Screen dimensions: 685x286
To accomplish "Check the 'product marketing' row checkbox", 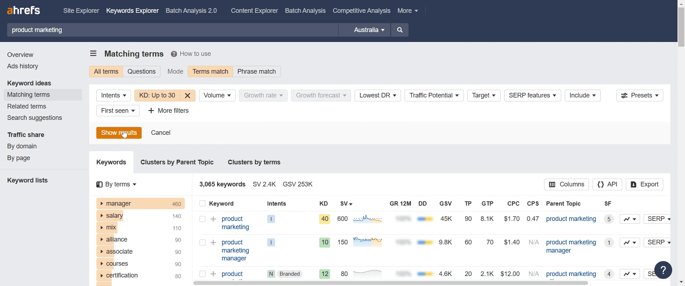I will point(202,219).
